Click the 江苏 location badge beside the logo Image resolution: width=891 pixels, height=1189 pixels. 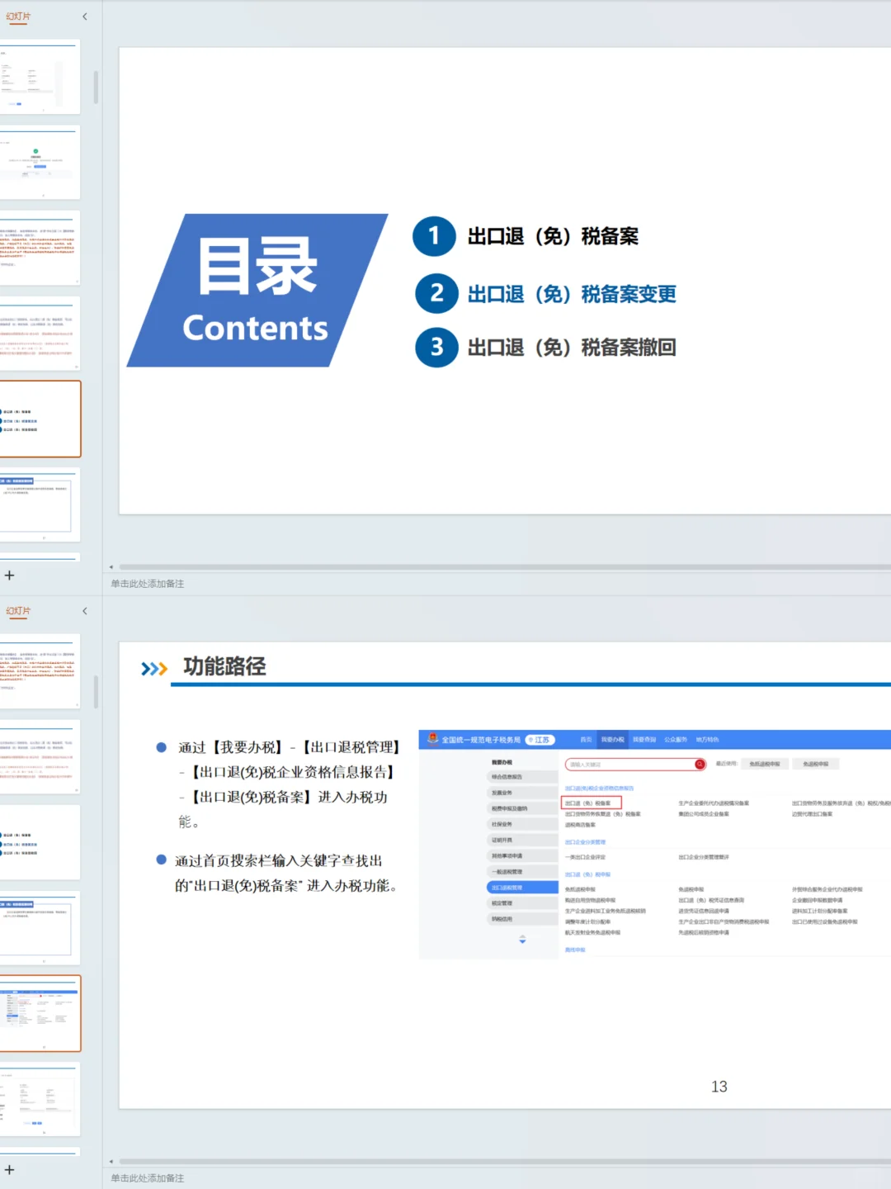pos(540,738)
